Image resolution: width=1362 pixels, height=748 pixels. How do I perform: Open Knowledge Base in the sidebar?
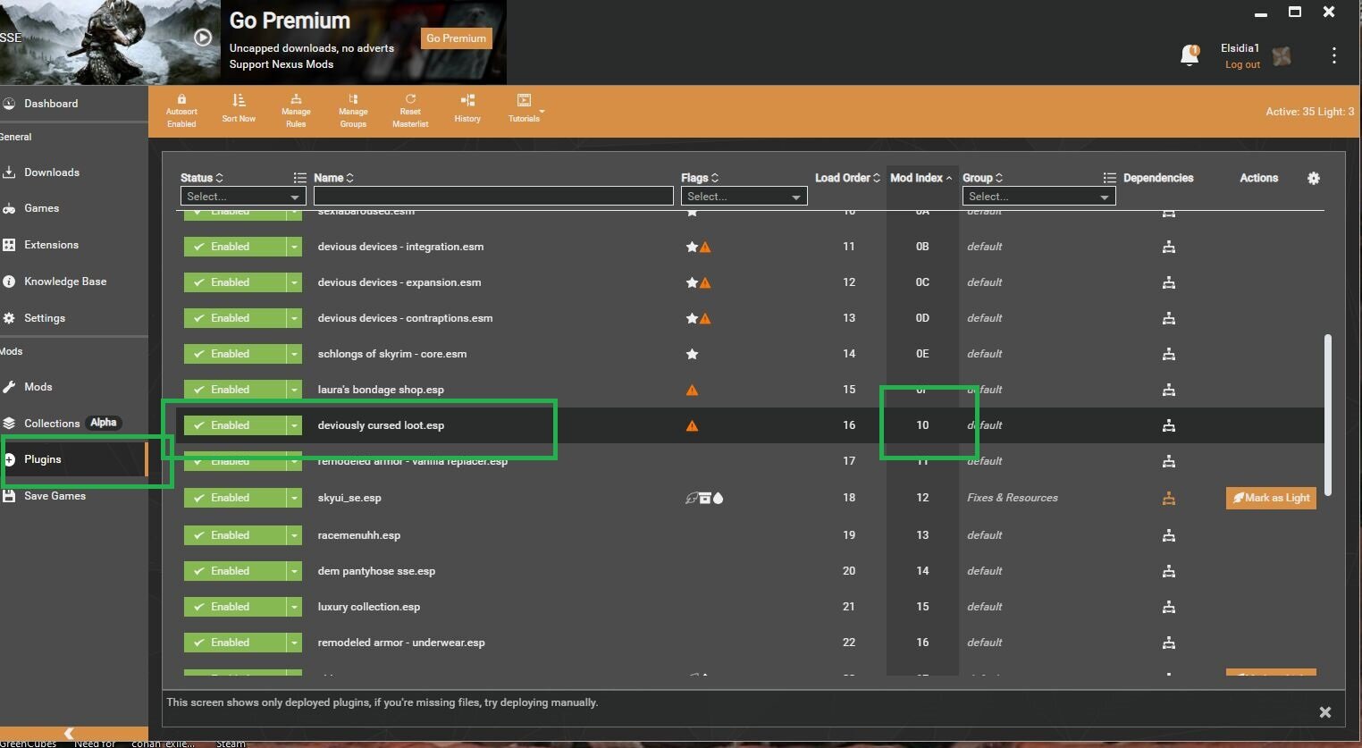65,282
